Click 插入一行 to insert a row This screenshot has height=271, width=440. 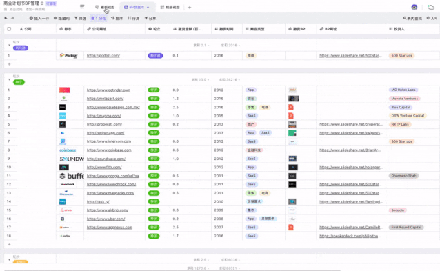[x=39, y=18]
